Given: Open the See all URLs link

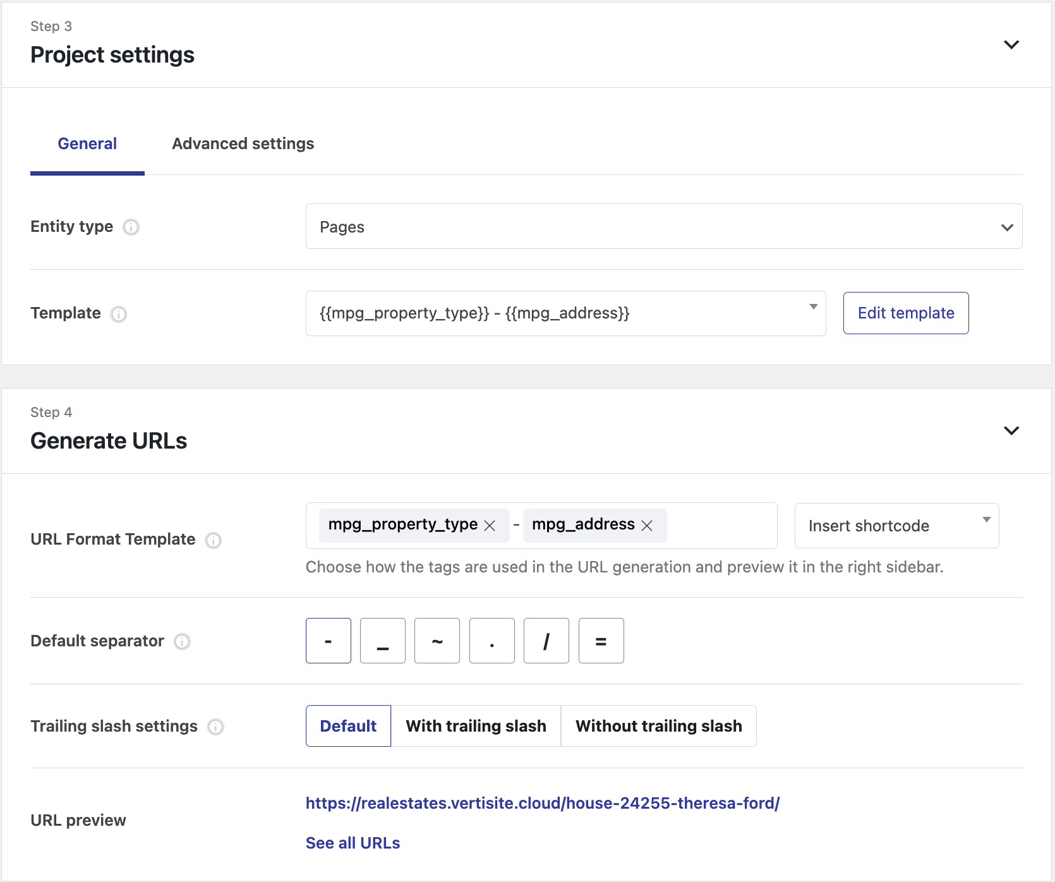Looking at the screenshot, I should click(353, 843).
